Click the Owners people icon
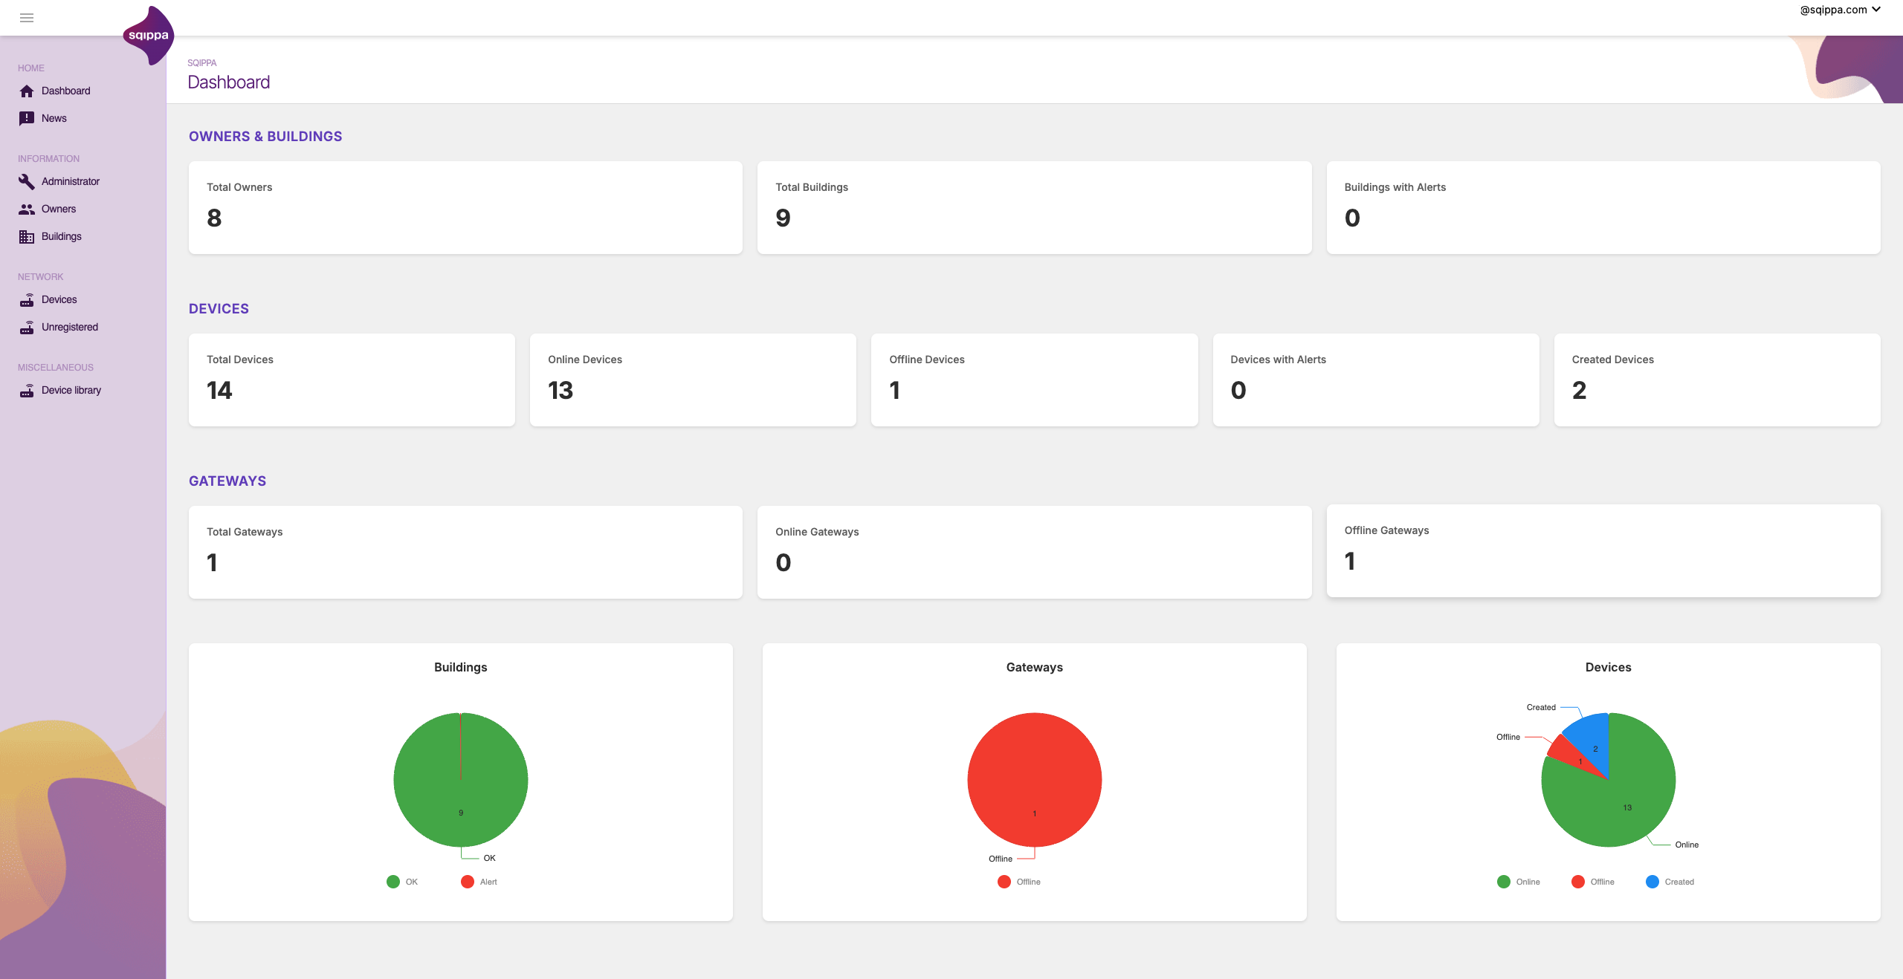 coord(27,209)
